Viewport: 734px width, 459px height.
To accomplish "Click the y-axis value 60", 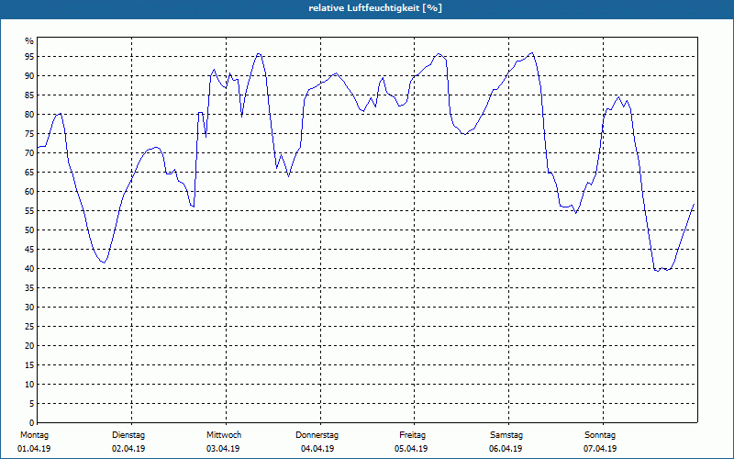I will coord(29,192).
